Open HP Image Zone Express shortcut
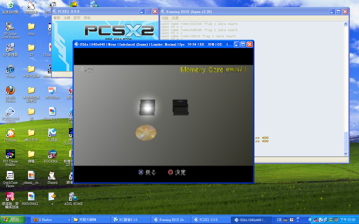Screen dimensions: 359x224 10,30
